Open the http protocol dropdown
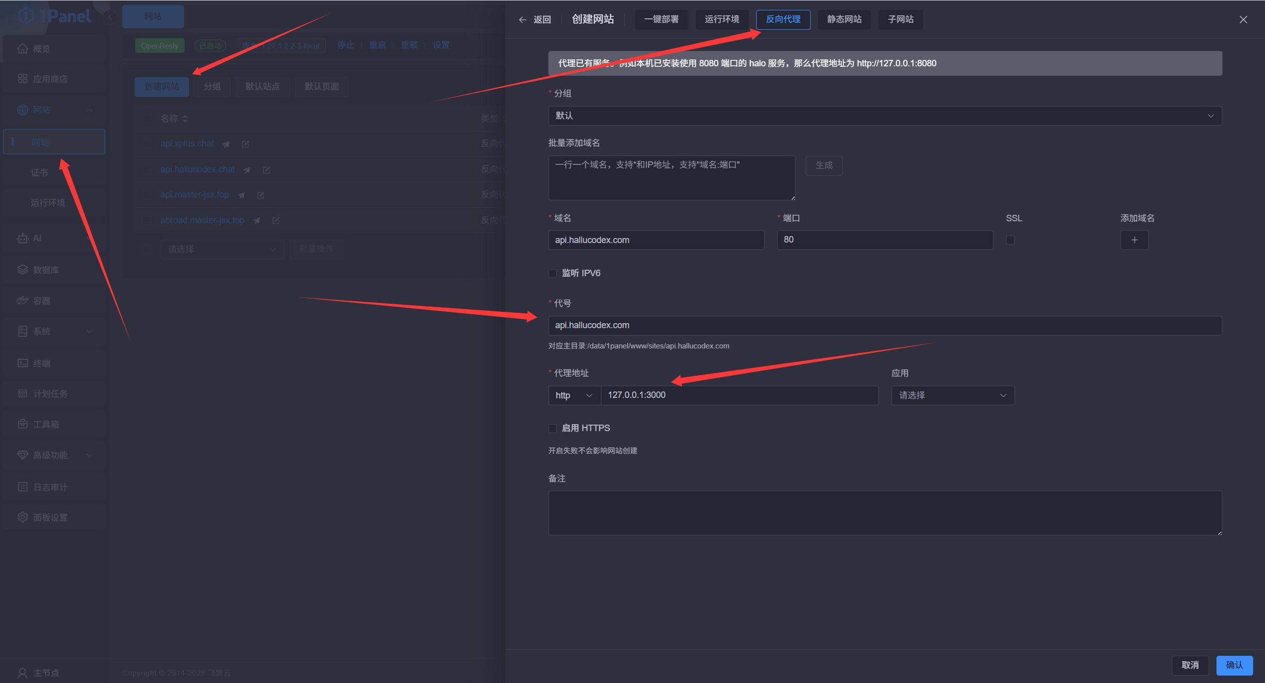The width and height of the screenshot is (1265, 683). click(x=574, y=395)
